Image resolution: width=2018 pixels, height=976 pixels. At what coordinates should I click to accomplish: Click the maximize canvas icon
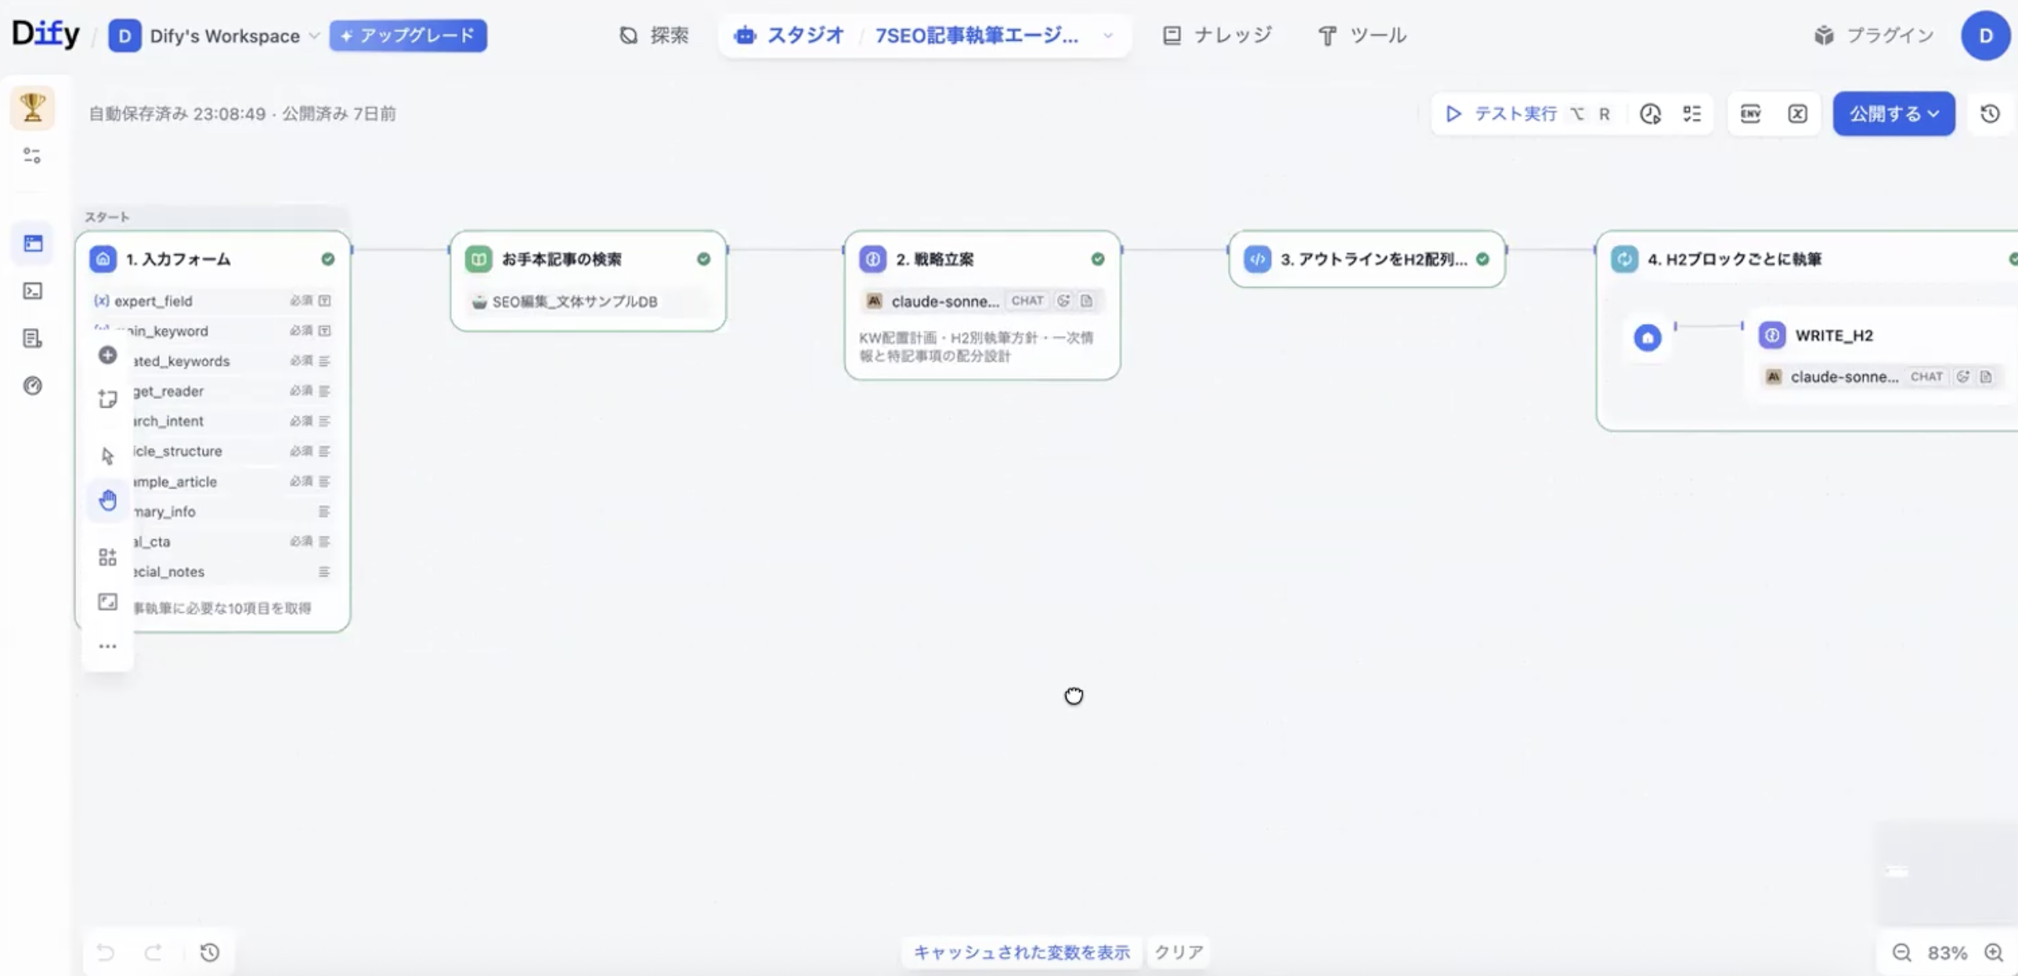point(107,602)
